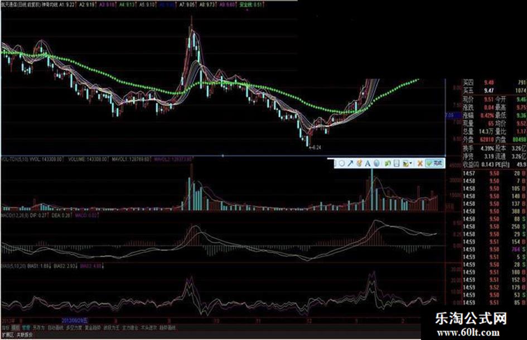Open the 自动画线 indicator tab
The image size is (527, 340).
(55, 328)
